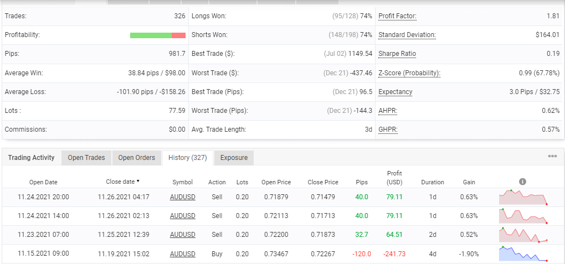This screenshot has width=565, height=264.
Task: Click the Standard Deviation label
Action: pos(407,35)
